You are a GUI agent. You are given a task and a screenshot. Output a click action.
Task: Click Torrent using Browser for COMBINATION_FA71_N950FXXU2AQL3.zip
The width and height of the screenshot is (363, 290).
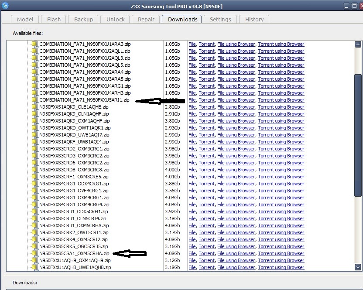pos(281,58)
